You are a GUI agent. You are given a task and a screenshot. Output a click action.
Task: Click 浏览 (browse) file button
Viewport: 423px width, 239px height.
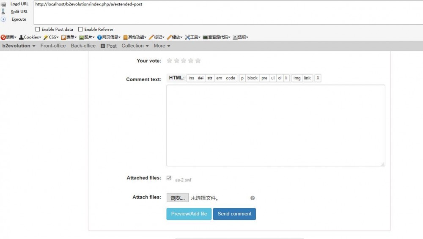click(x=178, y=198)
